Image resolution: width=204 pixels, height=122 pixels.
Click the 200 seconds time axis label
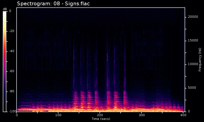tap(100, 115)
